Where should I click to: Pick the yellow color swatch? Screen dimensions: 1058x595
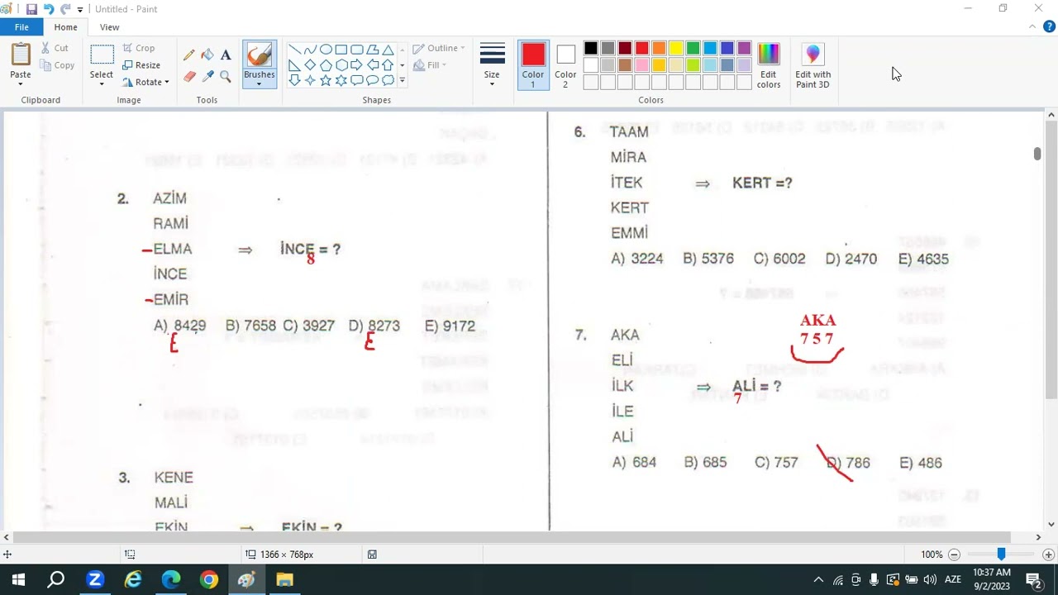676,49
